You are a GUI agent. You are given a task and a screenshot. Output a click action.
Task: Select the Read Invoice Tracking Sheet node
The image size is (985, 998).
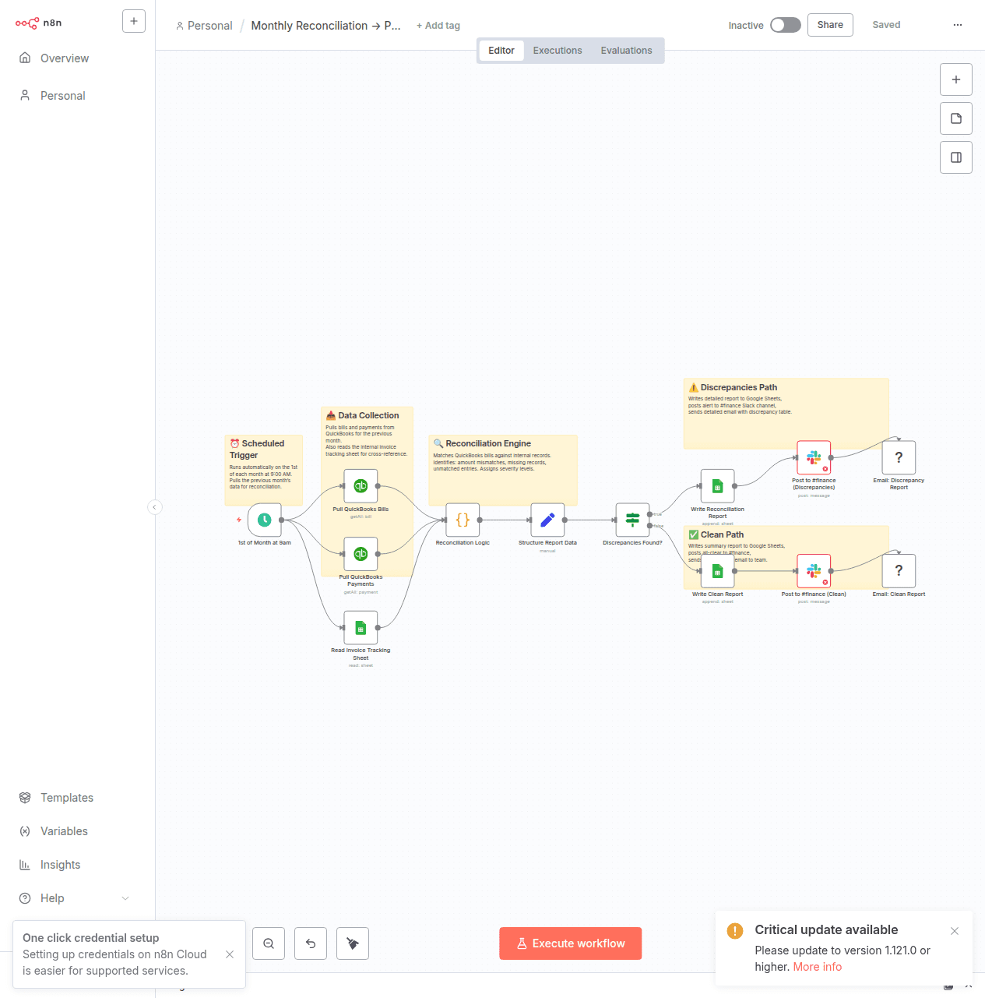pos(361,628)
